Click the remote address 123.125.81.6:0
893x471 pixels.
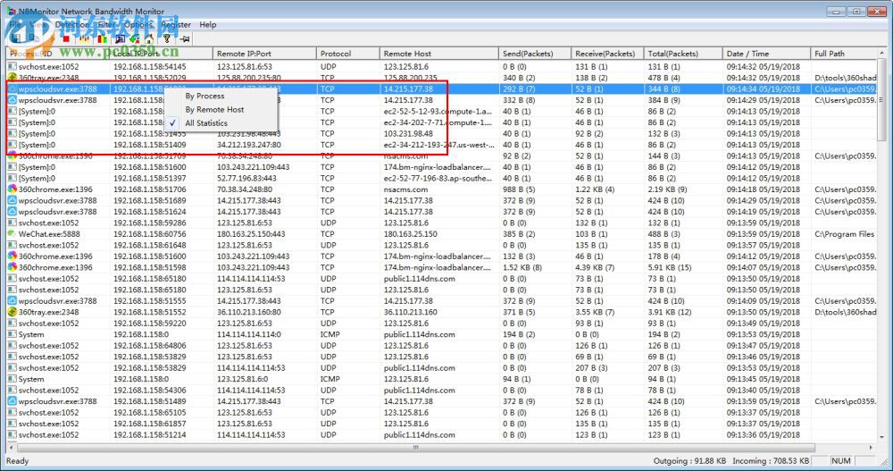242,379
